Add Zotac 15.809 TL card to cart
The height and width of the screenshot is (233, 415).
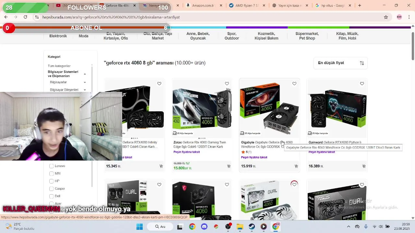pos(229,166)
